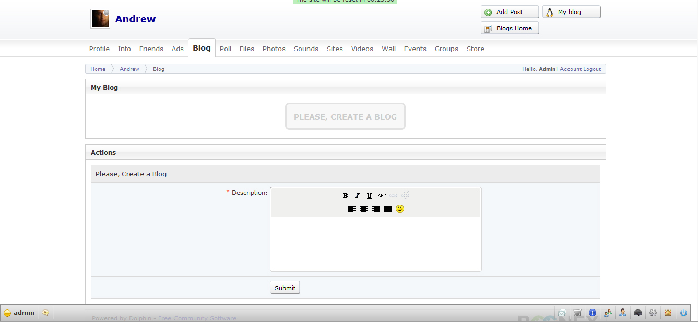The image size is (698, 322).
Task: Click the Logout link
Action: [x=592, y=69]
